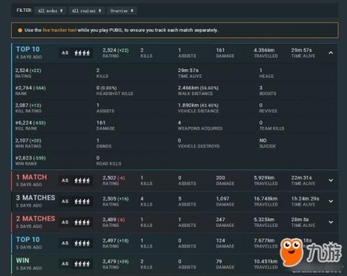
Task: Click the 4 weapons acquired value
Action: point(179,123)
